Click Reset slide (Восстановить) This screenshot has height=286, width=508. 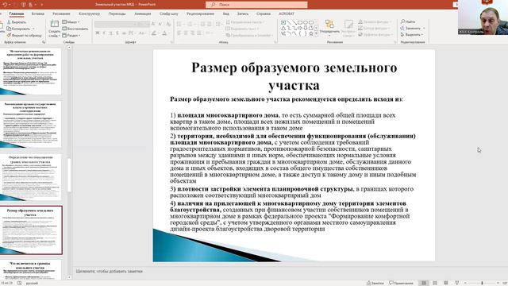pos(75,29)
